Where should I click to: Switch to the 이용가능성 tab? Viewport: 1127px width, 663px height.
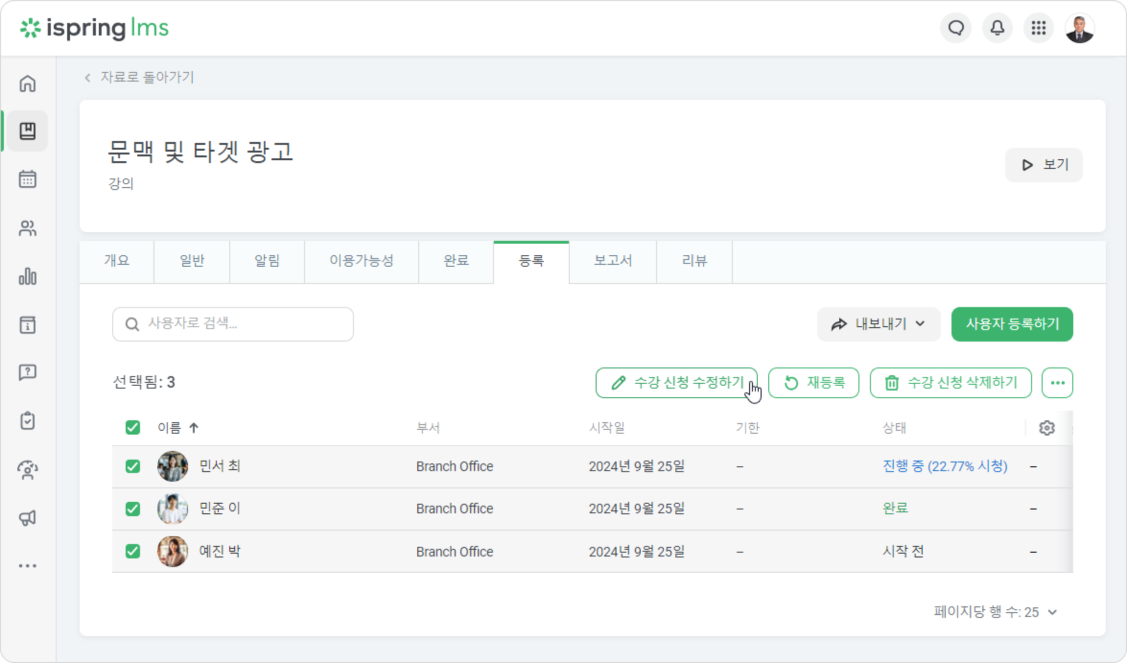(x=362, y=260)
